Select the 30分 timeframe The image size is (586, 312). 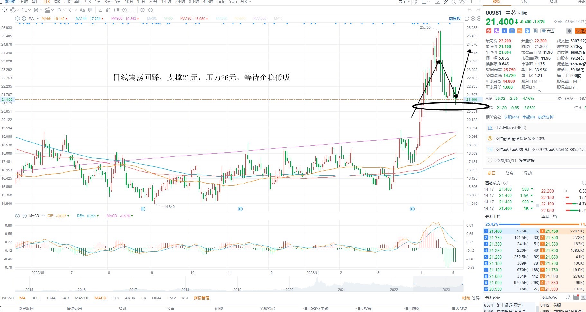click(x=153, y=2)
